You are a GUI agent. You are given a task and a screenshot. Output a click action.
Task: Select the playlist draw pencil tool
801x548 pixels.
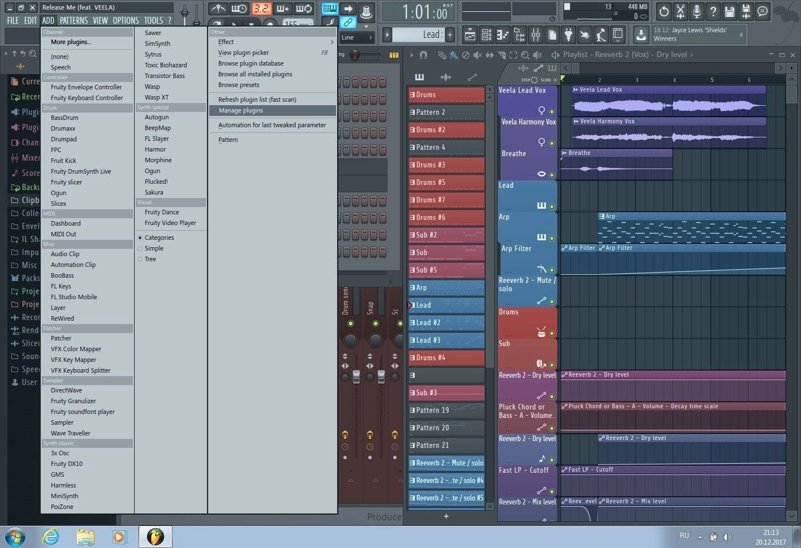[442, 55]
